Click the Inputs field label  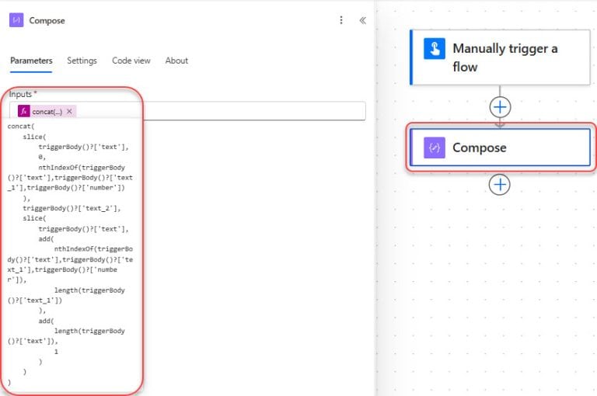pos(23,94)
